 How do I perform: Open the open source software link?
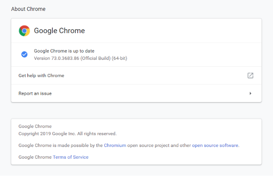[215, 145]
